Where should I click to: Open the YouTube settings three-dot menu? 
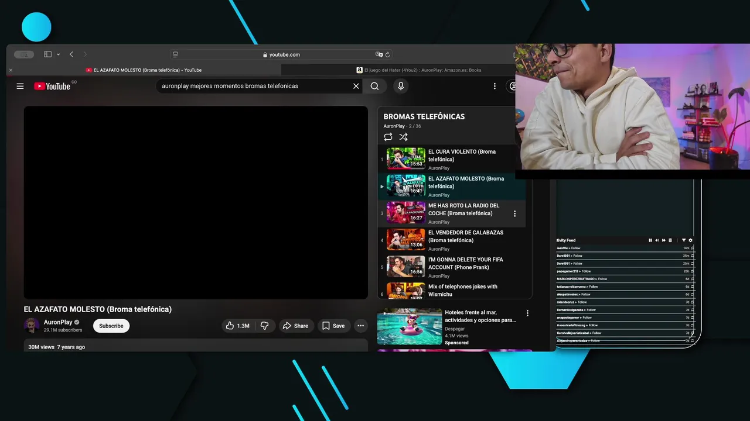[x=495, y=86]
